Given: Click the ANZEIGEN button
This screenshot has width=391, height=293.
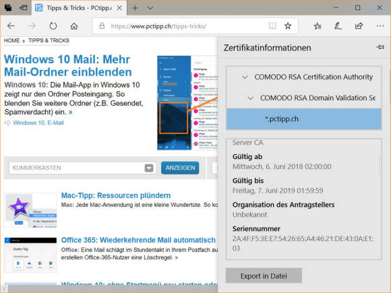Looking at the screenshot, I should click(180, 168).
